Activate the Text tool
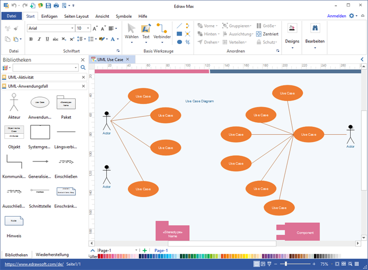Image resolution: width=368 pixels, height=270 pixels. pos(146,33)
